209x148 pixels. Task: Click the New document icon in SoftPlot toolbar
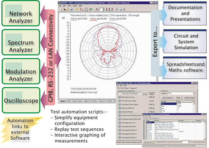[61, 10]
